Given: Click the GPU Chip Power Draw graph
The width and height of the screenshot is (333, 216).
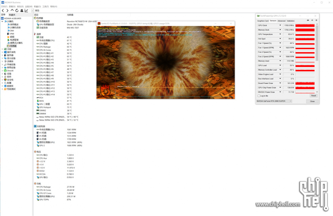Looking at the screenshot, I should tap(305, 88).
